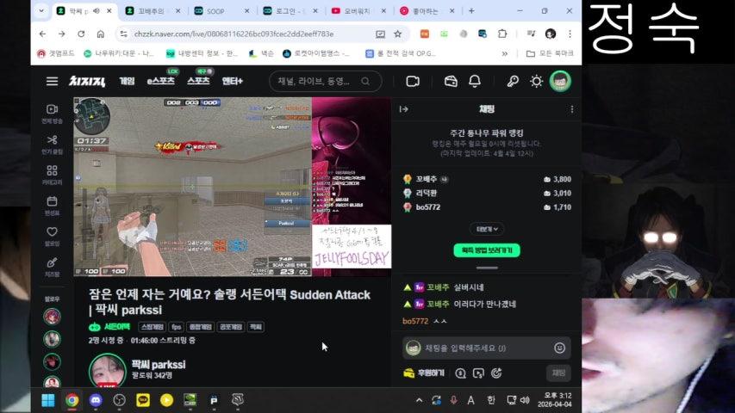Click the video donation icon
This screenshot has width=735, height=413.
pyautogui.click(x=478, y=373)
